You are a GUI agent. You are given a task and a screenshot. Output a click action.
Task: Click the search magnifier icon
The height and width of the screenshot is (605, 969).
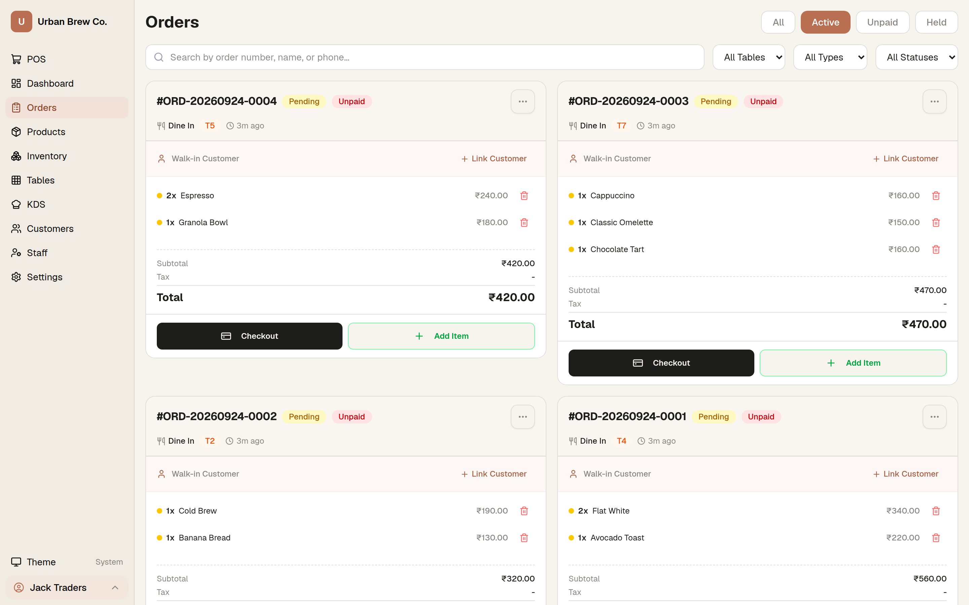[x=159, y=57]
